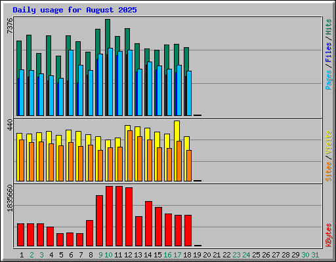Click the 7376 y-axis maximum label

(10, 26)
